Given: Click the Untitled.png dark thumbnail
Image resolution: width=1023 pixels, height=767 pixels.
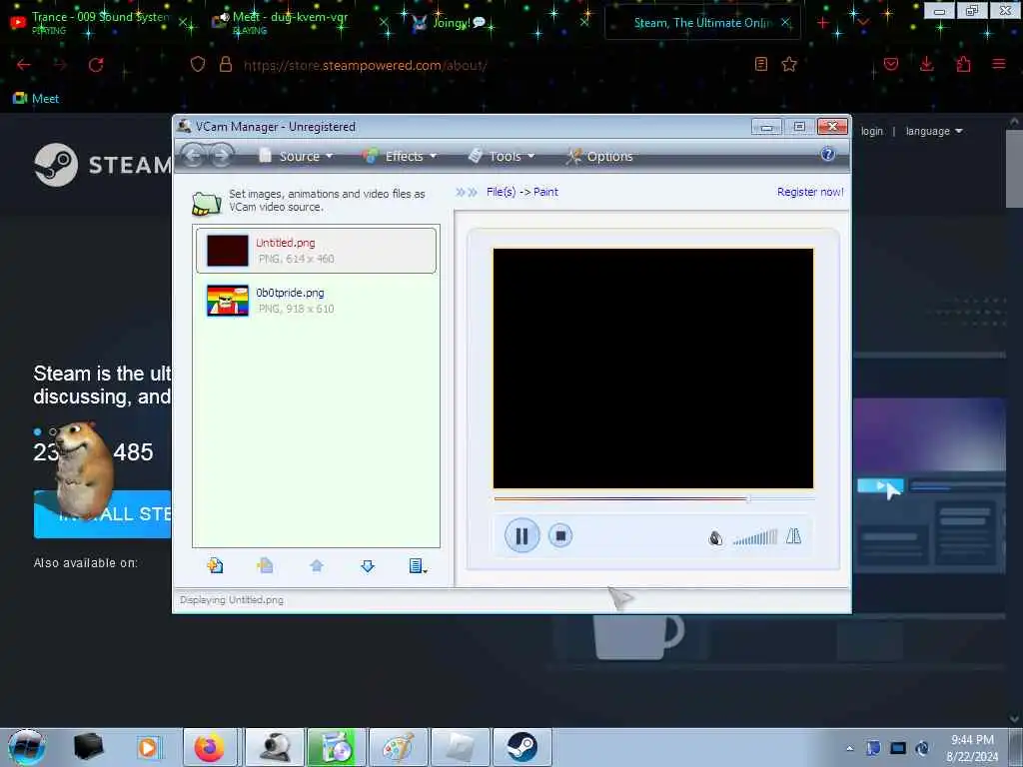Looking at the screenshot, I should [x=228, y=251].
